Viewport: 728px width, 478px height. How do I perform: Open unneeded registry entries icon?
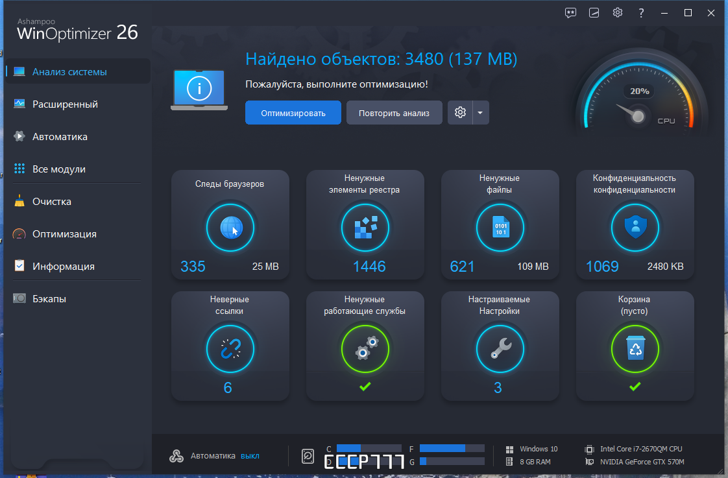(x=365, y=228)
